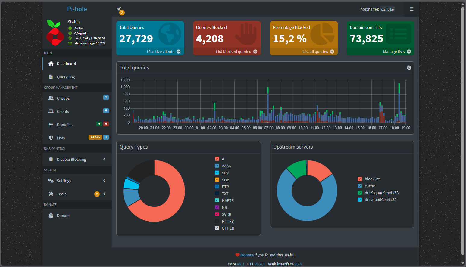Open the Query Log menu entry
466x267 pixels.
point(66,77)
